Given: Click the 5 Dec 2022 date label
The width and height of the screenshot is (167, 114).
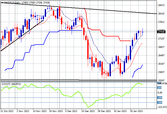Looking at the screenshot, I should 71,111.
